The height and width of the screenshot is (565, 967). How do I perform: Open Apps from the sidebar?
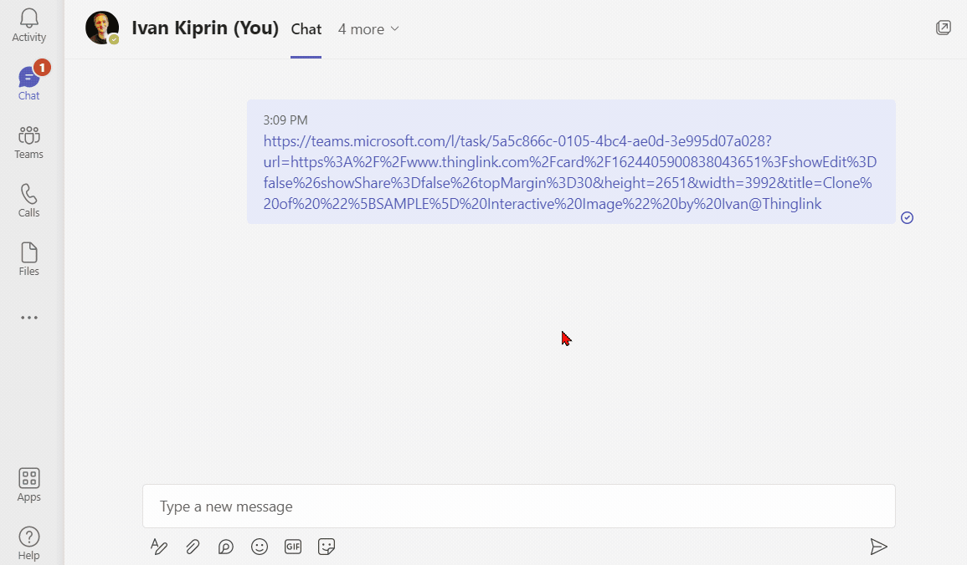pyautogui.click(x=28, y=483)
